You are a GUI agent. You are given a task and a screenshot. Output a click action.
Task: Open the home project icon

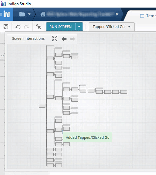click(x=43, y=14)
